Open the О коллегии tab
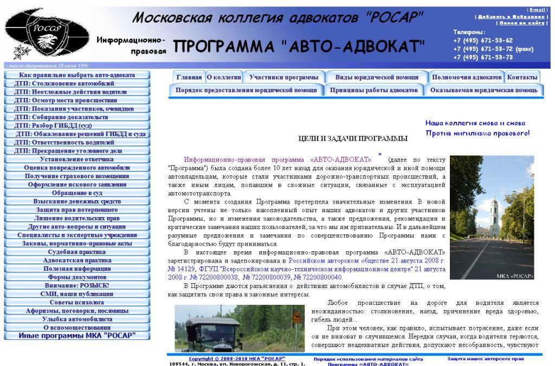The width and height of the screenshot is (555, 366). coord(224,77)
